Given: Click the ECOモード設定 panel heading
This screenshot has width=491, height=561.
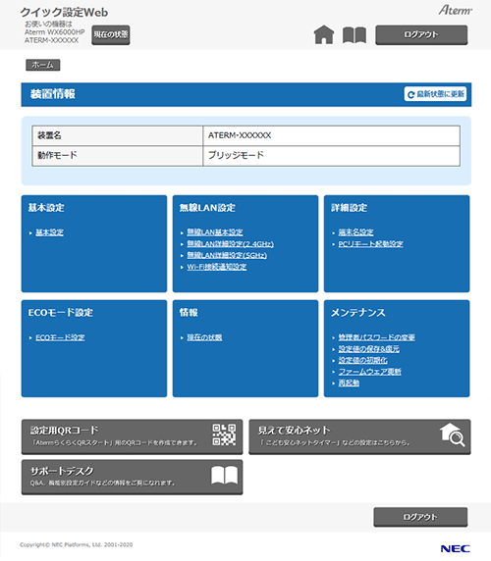Looking at the screenshot, I should point(61,313).
